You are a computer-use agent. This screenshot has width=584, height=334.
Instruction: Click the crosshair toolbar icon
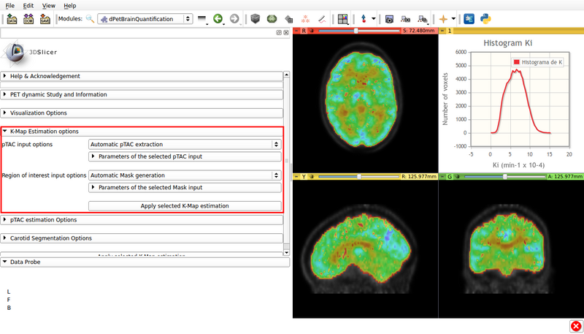[443, 19]
